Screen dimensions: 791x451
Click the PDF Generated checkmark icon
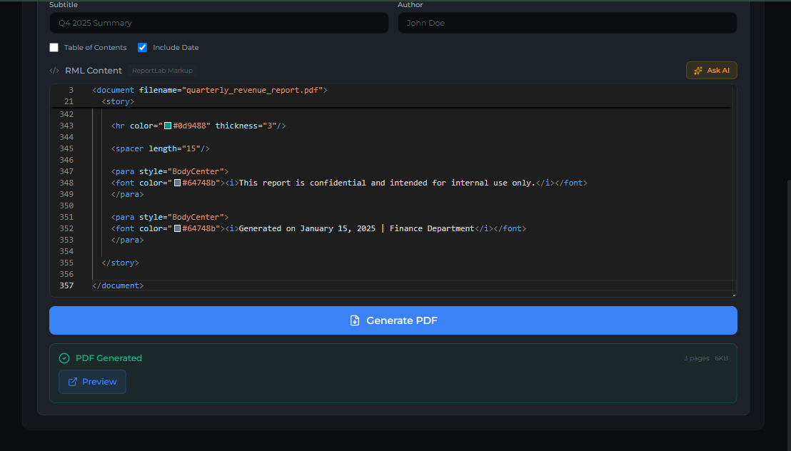pos(64,358)
